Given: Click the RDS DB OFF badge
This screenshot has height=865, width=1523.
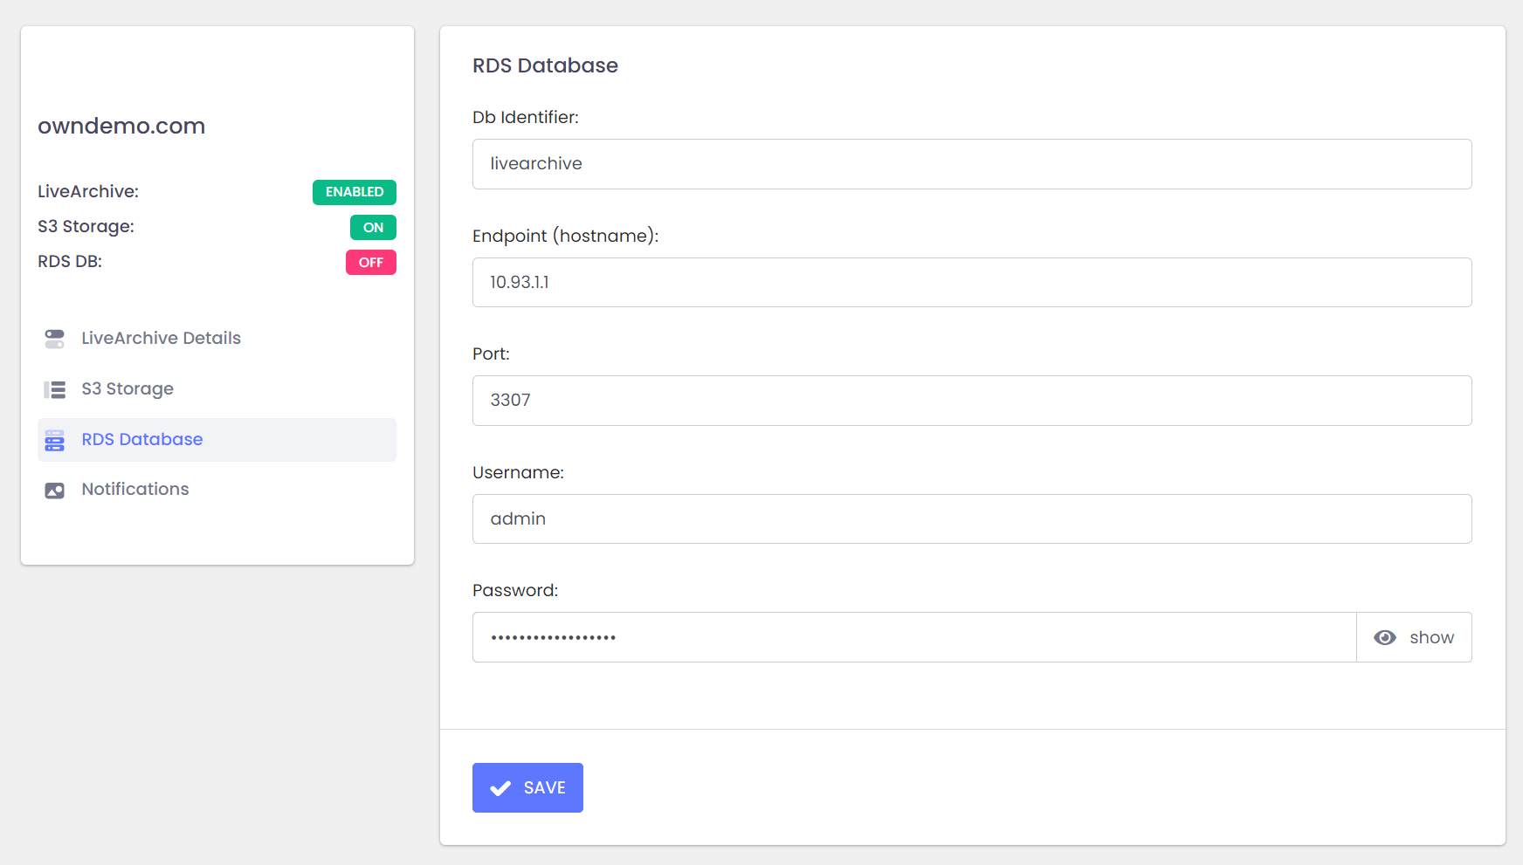Looking at the screenshot, I should 370,263.
